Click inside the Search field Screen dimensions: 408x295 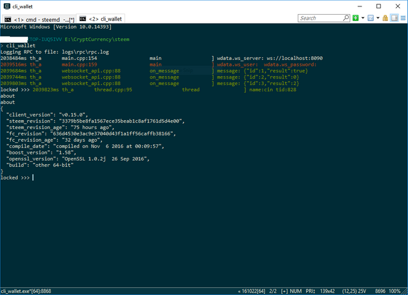tap(319, 18)
